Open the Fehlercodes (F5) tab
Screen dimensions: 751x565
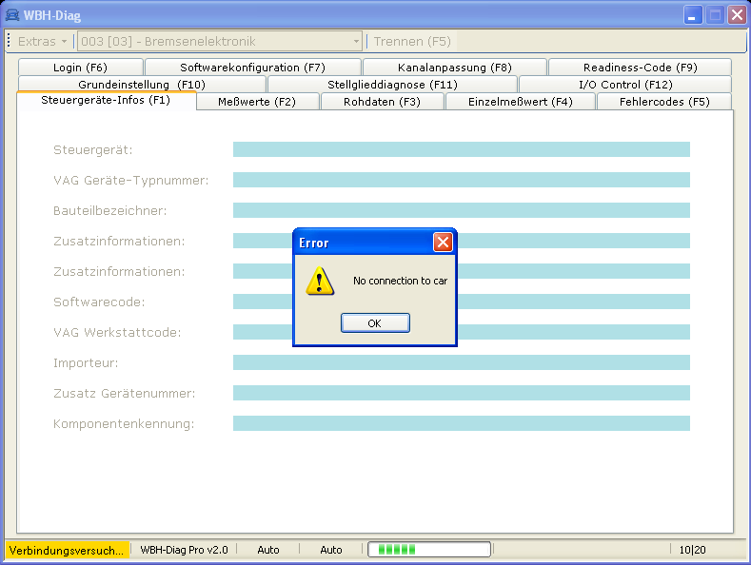click(x=663, y=102)
